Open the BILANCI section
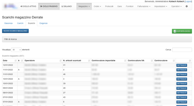This screenshot has width=194, height=106. tap(67, 6)
